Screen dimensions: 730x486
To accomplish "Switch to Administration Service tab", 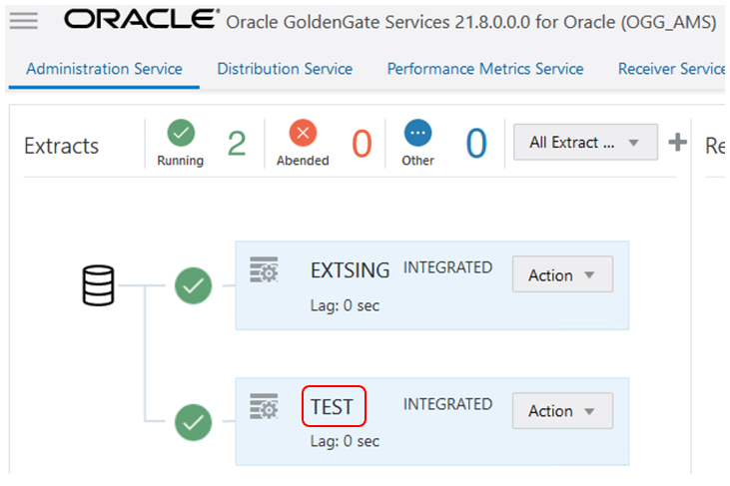I will pyautogui.click(x=104, y=69).
